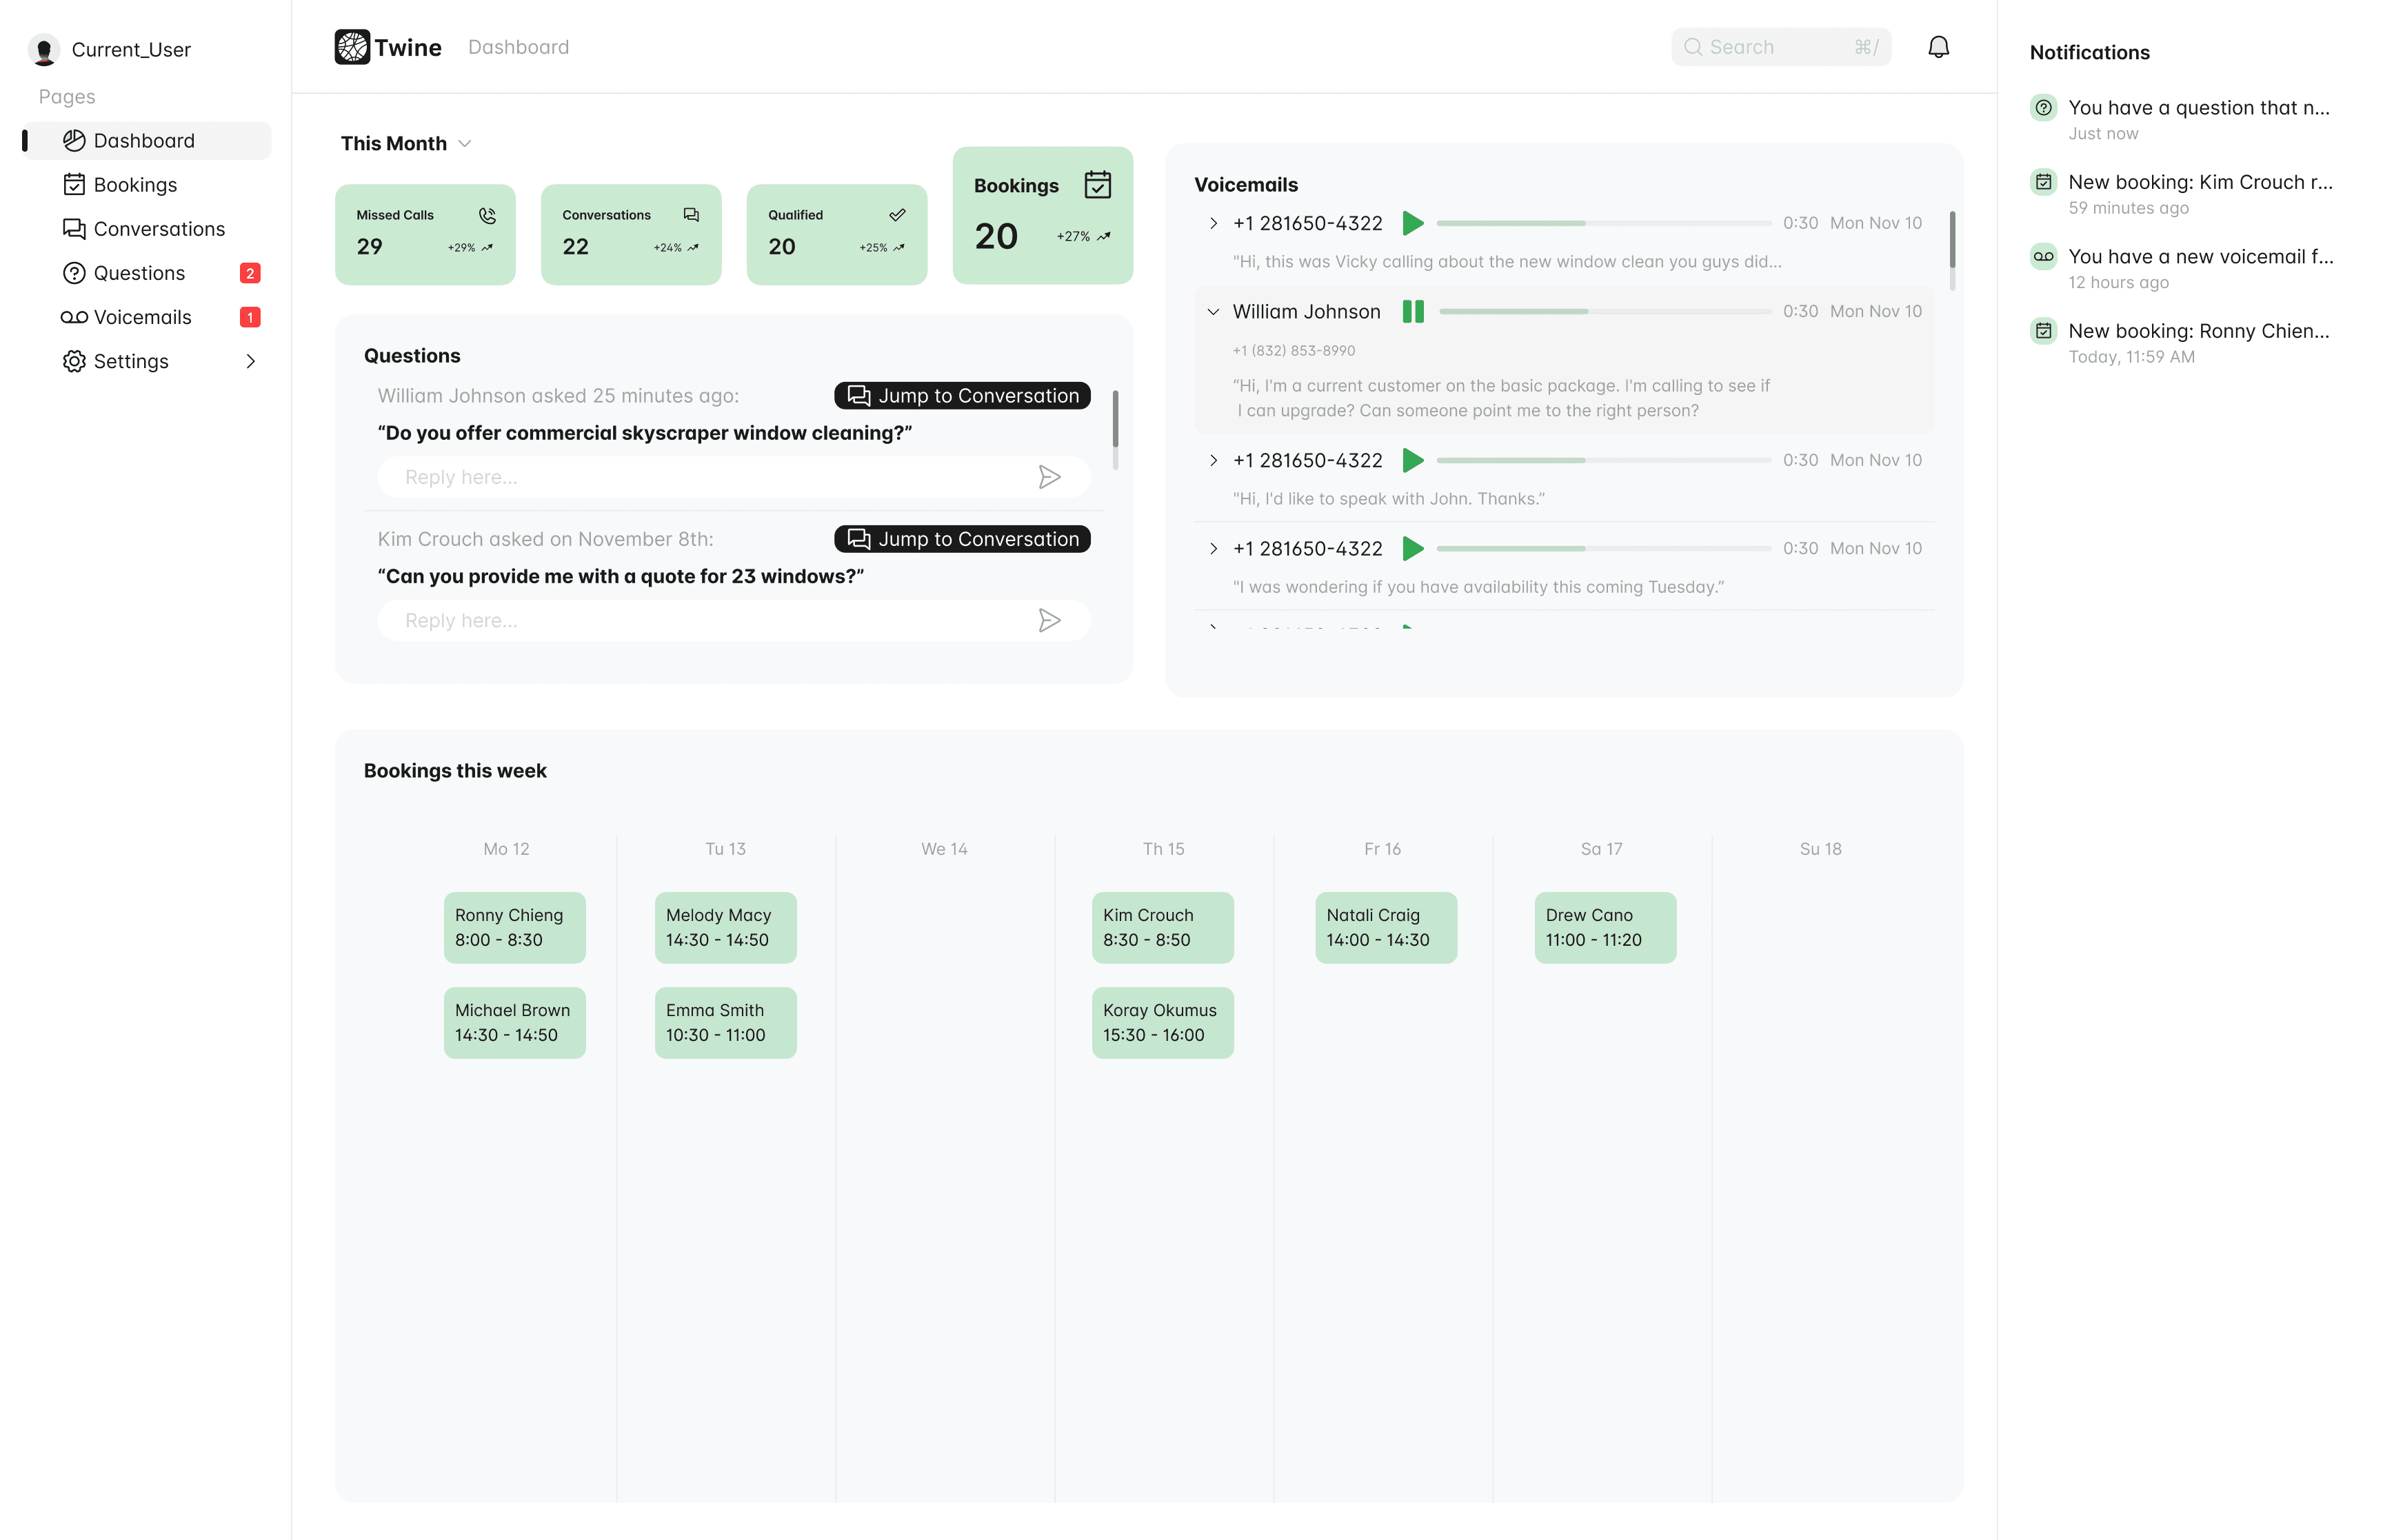Collapse the William Johnson voicemail entry

click(x=1213, y=312)
